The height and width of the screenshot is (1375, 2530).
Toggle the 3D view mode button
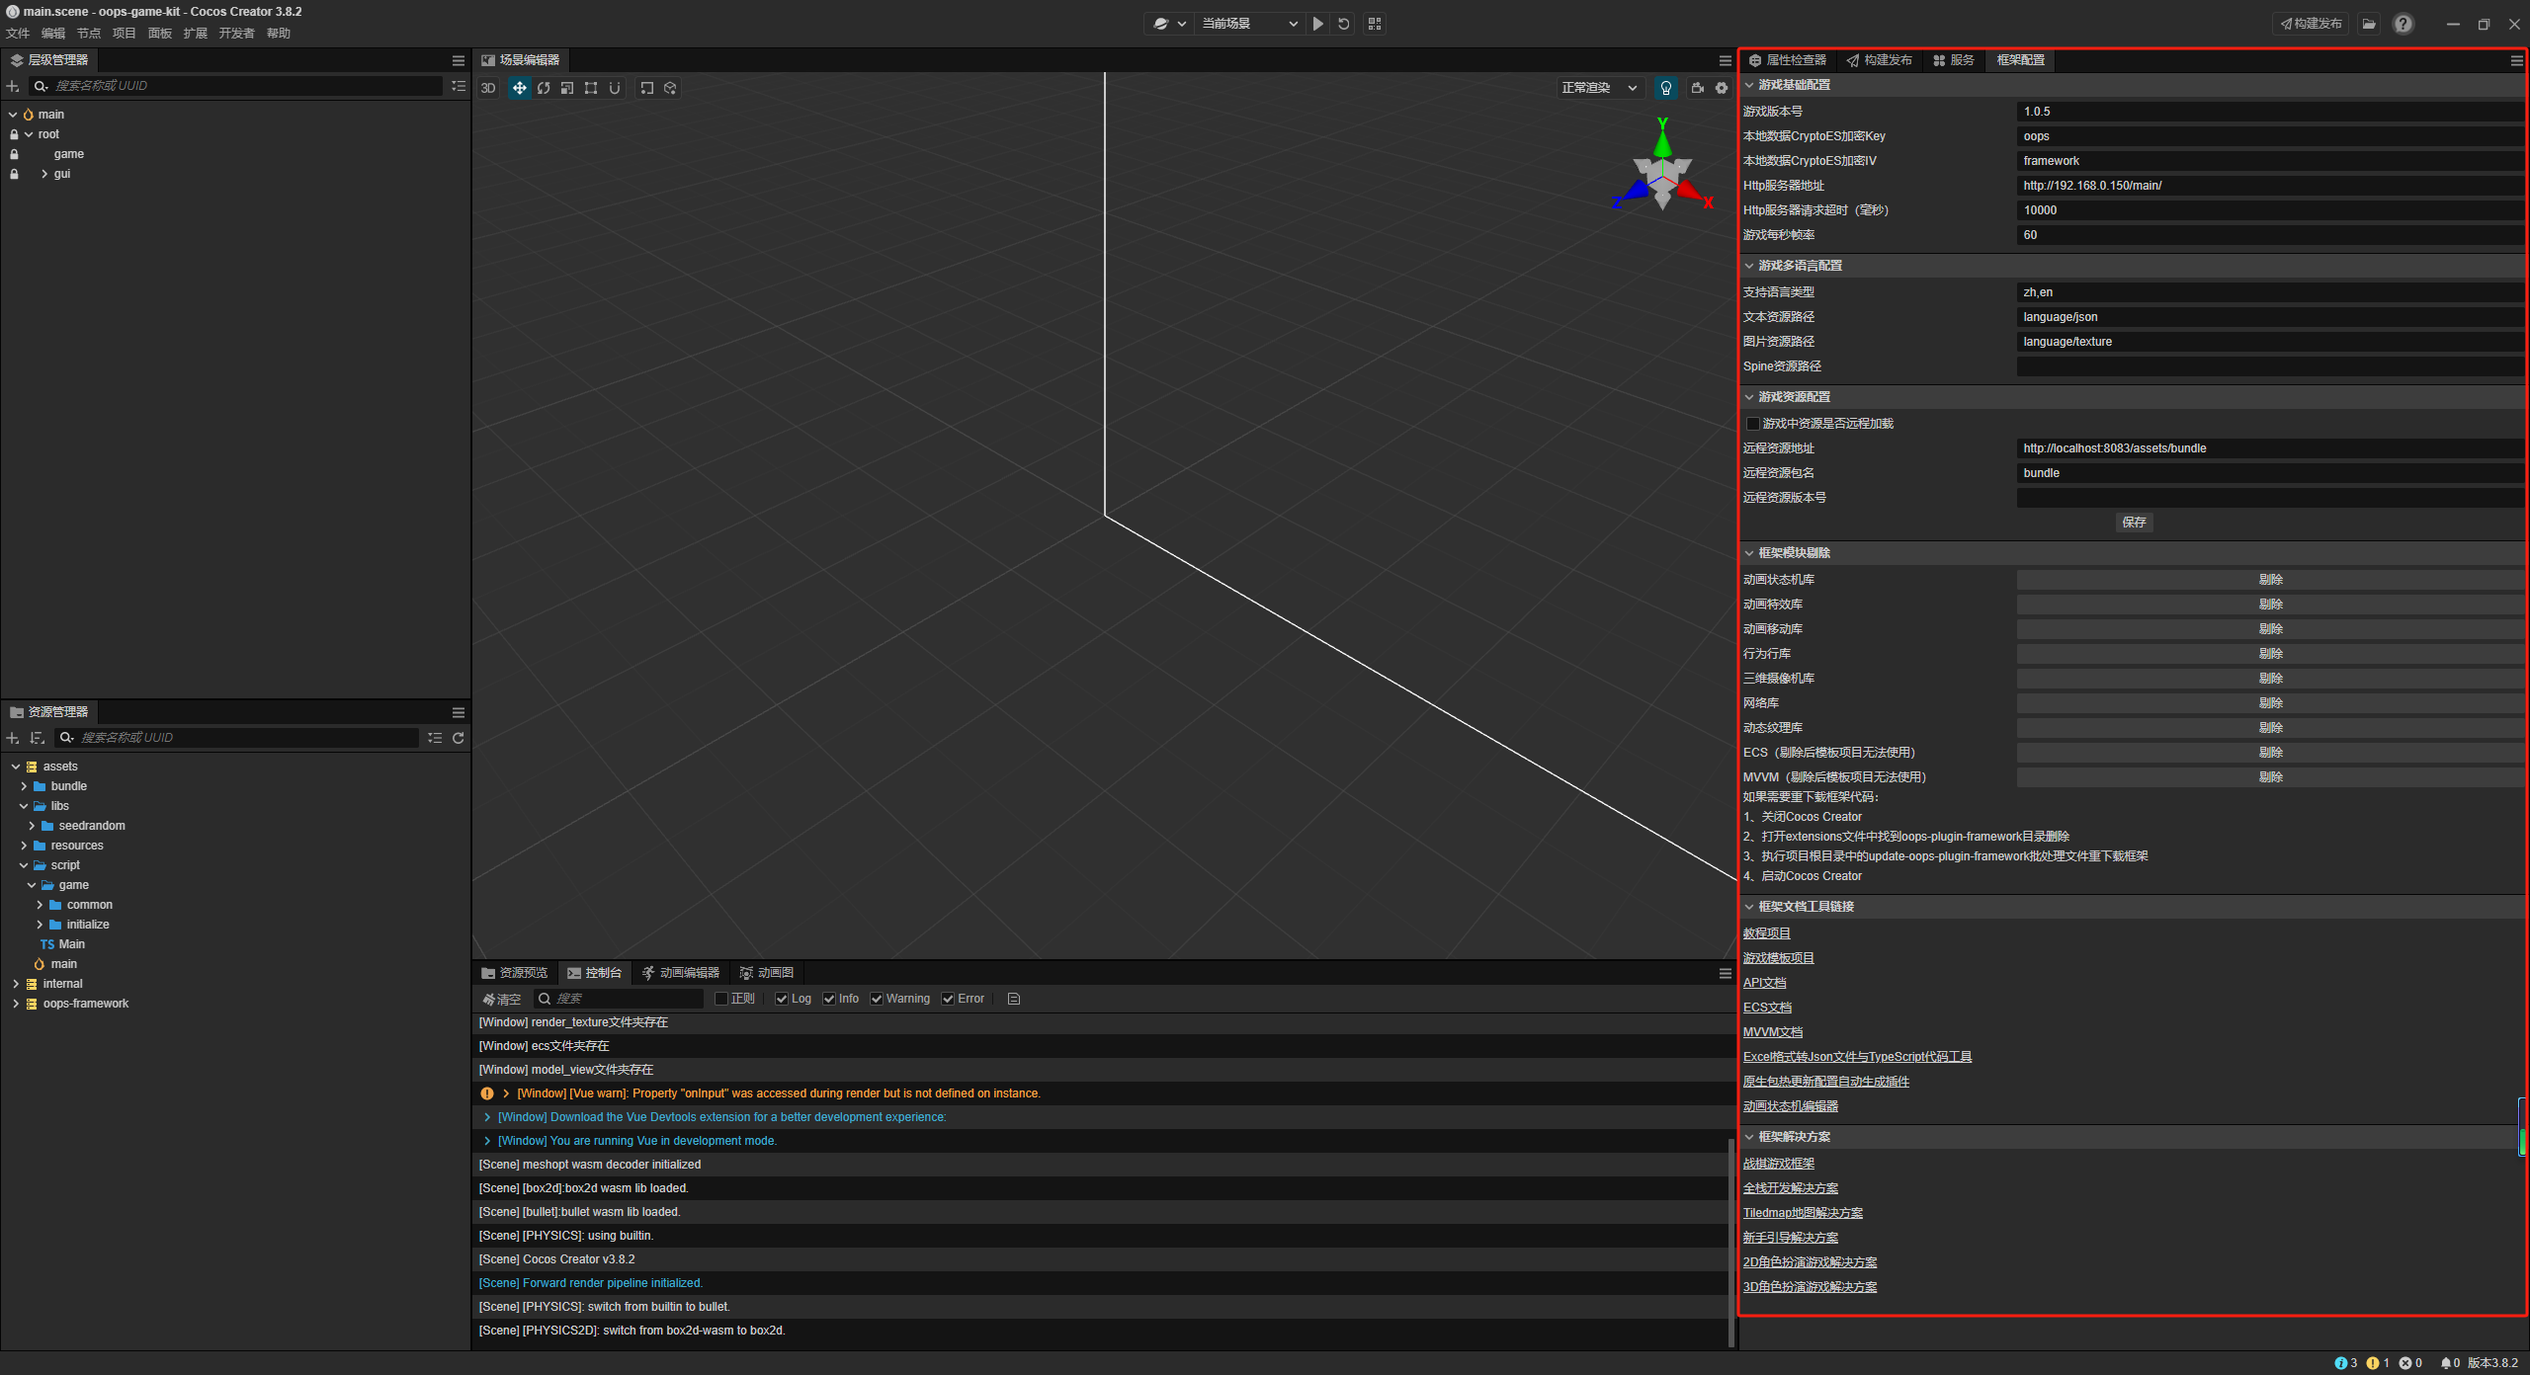488,88
